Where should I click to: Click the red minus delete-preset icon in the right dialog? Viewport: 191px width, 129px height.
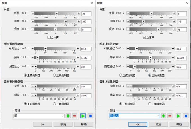(x=170, y=116)
